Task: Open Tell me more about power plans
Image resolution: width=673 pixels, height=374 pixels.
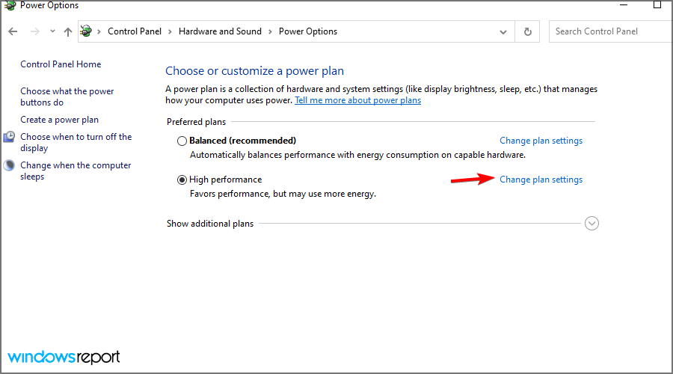Action: (357, 100)
